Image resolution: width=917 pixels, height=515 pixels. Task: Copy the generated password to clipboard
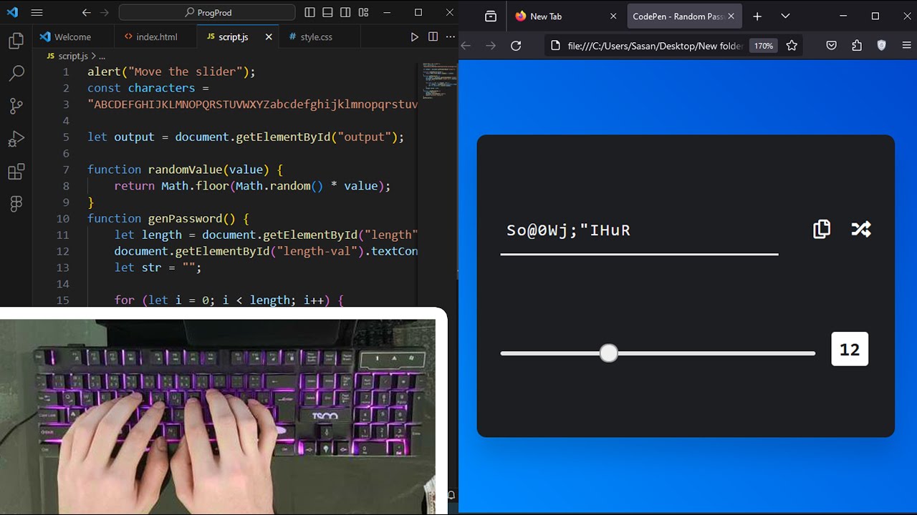coord(822,229)
